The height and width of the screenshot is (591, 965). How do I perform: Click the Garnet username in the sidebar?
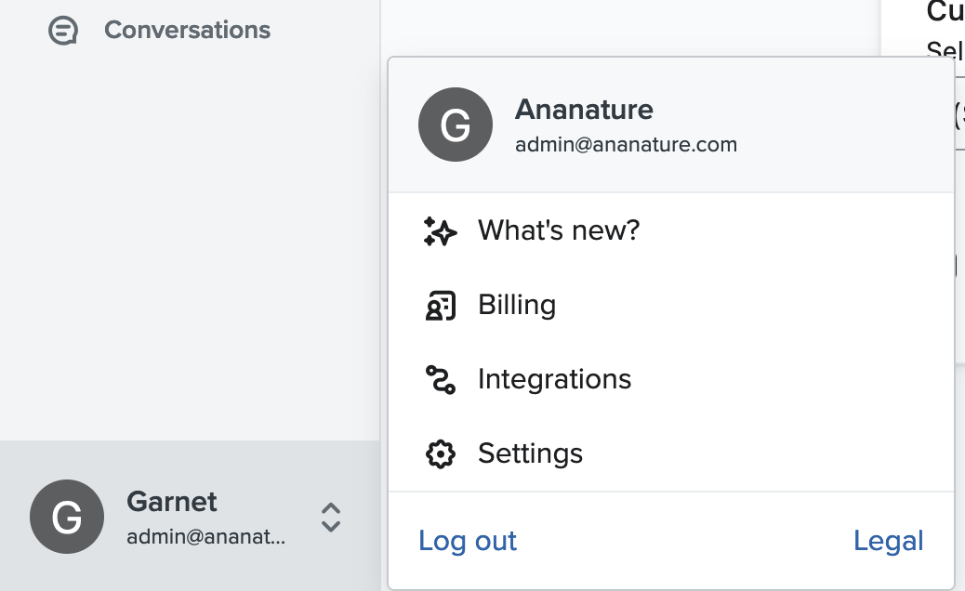[172, 502]
